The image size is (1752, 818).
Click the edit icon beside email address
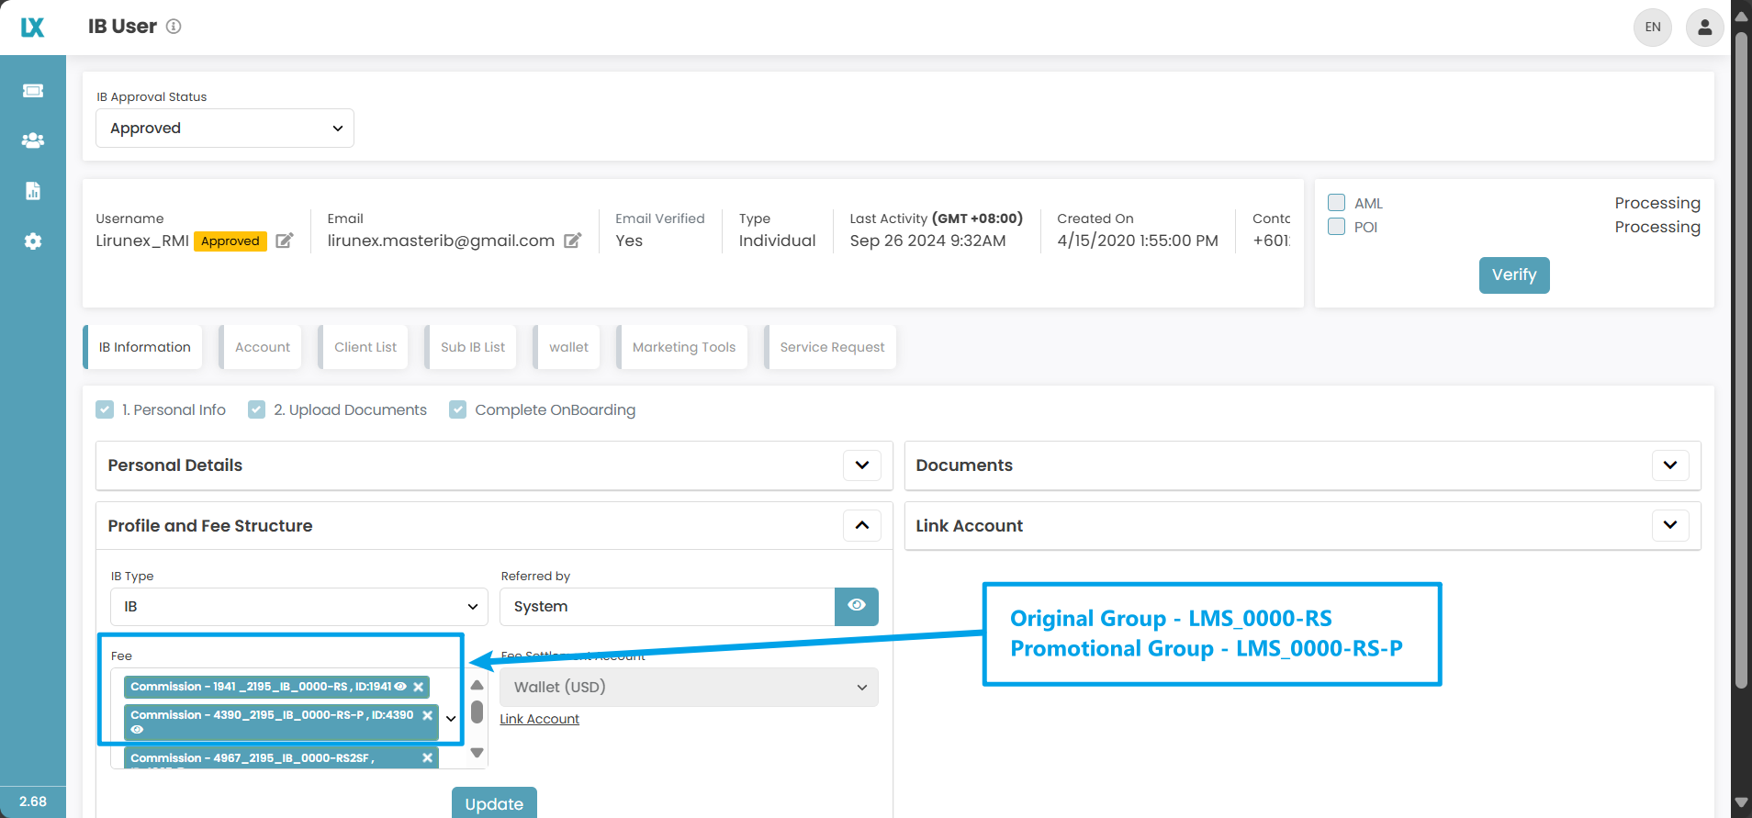572,241
